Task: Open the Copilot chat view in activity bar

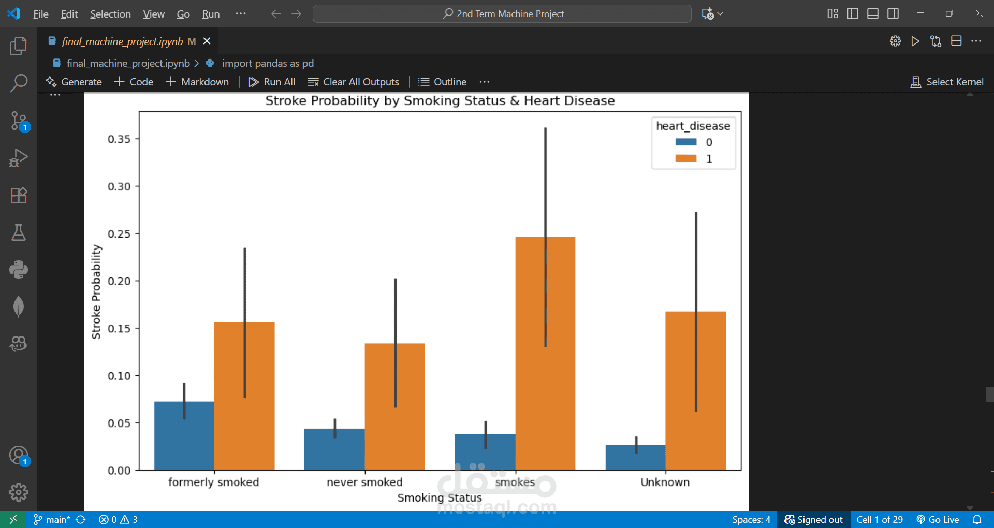Action: tap(19, 344)
